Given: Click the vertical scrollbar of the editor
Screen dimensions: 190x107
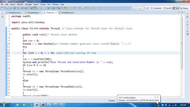Looking at the screenshot, I should 181,43.
